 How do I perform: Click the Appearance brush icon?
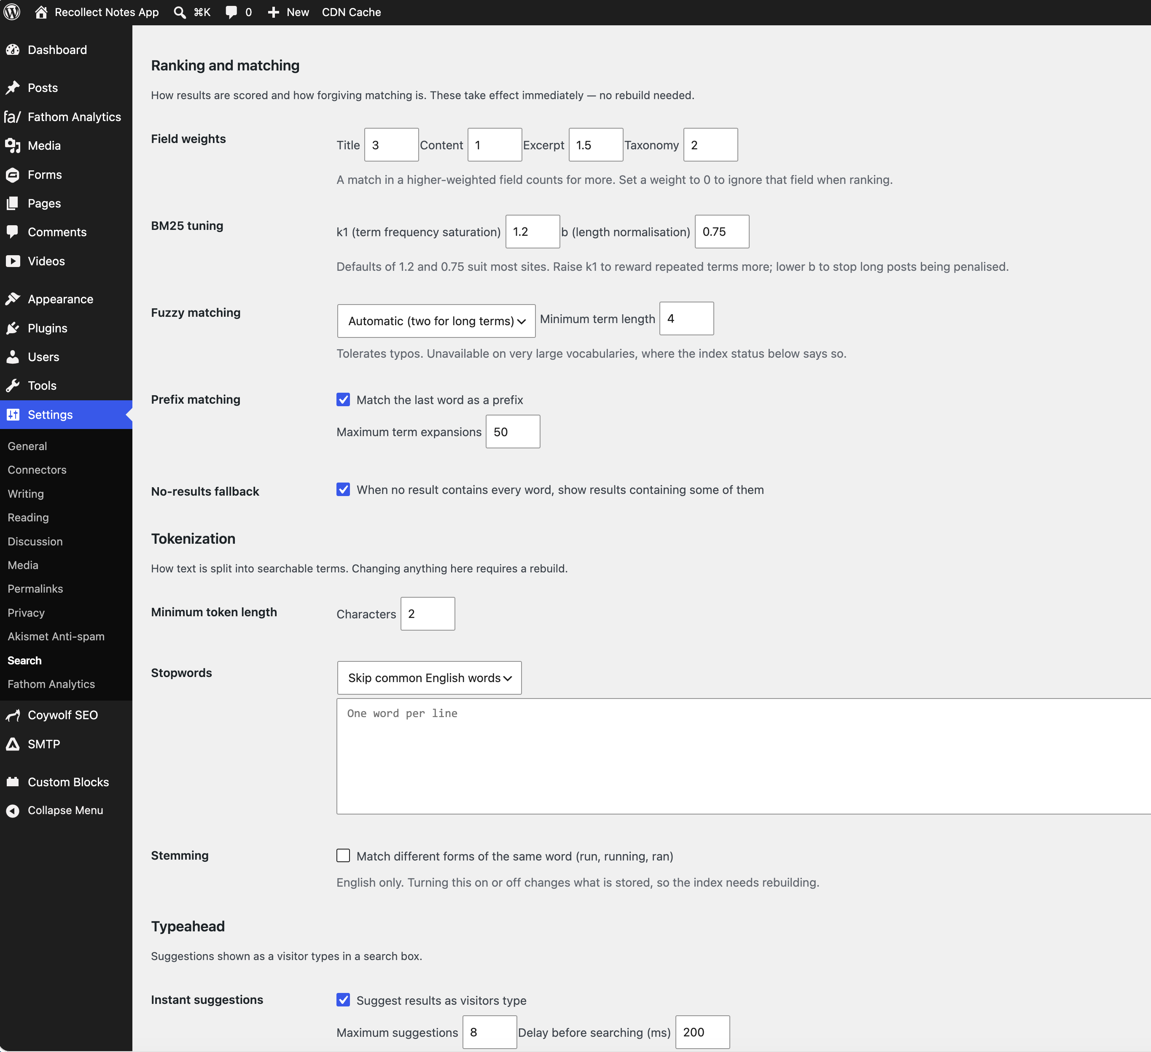pyautogui.click(x=13, y=299)
